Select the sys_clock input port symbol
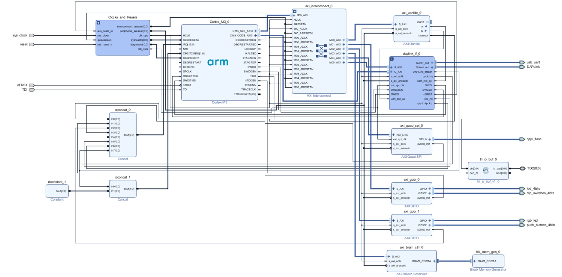Viewport: 562px width, 277px height. [x=32, y=35]
